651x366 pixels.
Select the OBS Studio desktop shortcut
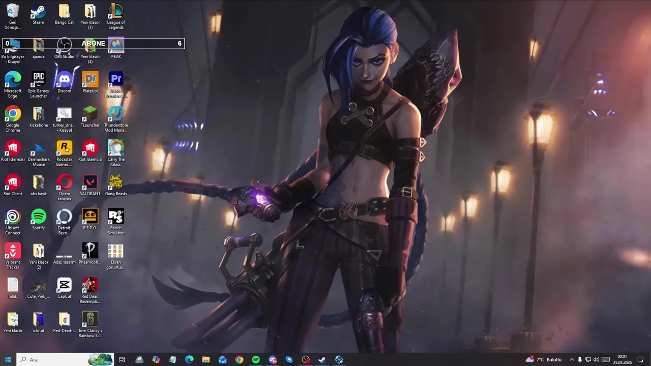tap(64, 49)
